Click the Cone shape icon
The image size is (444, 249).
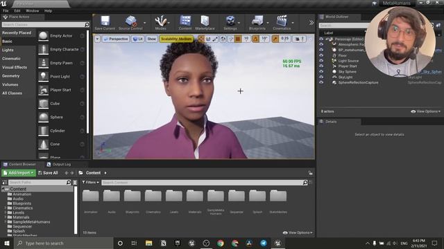tap(43, 145)
